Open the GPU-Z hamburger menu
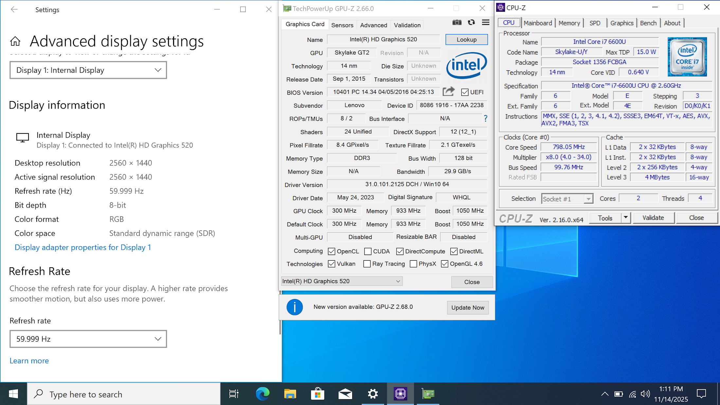The height and width of the screenshot is (405, 720). 486,23
